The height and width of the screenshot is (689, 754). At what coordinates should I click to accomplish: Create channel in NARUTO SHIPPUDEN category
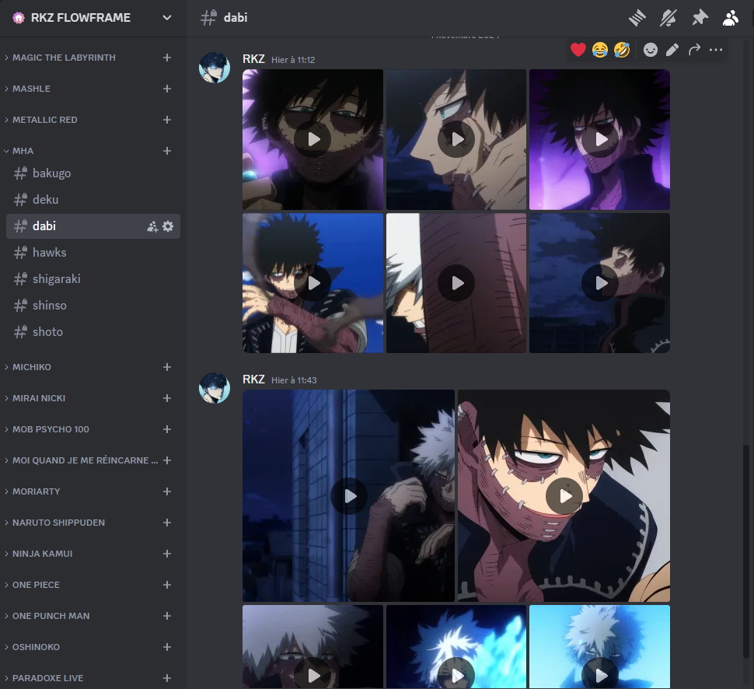click(167, 523)
